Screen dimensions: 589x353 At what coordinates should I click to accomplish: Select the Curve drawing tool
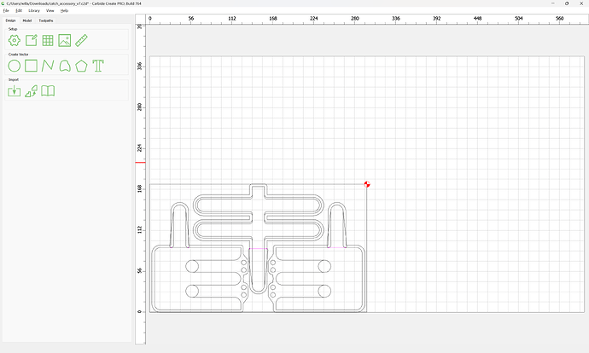[65, 66]
